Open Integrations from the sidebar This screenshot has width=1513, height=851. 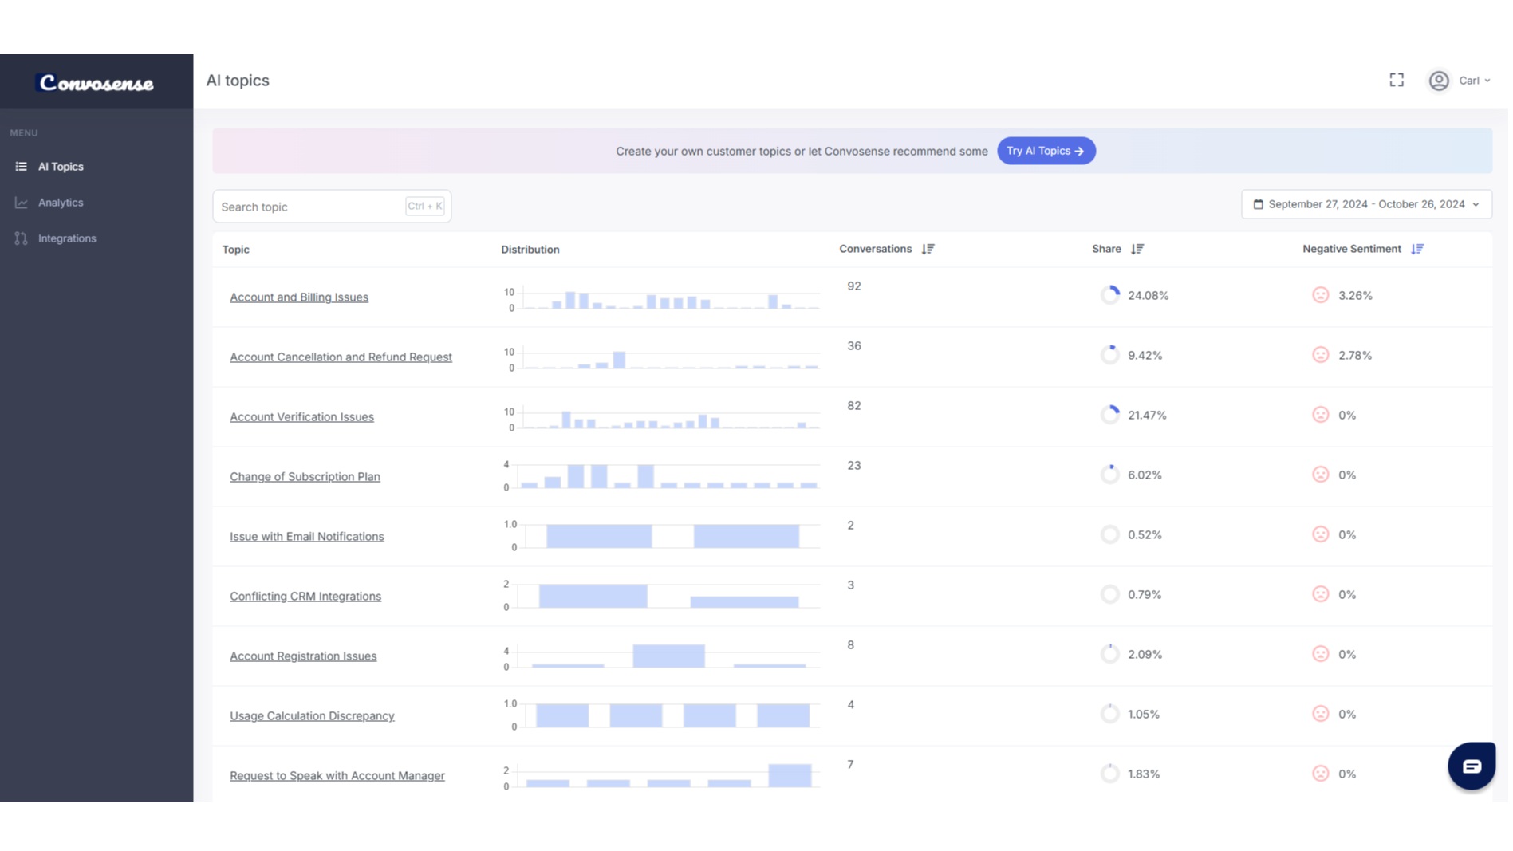tap(67, 238)
